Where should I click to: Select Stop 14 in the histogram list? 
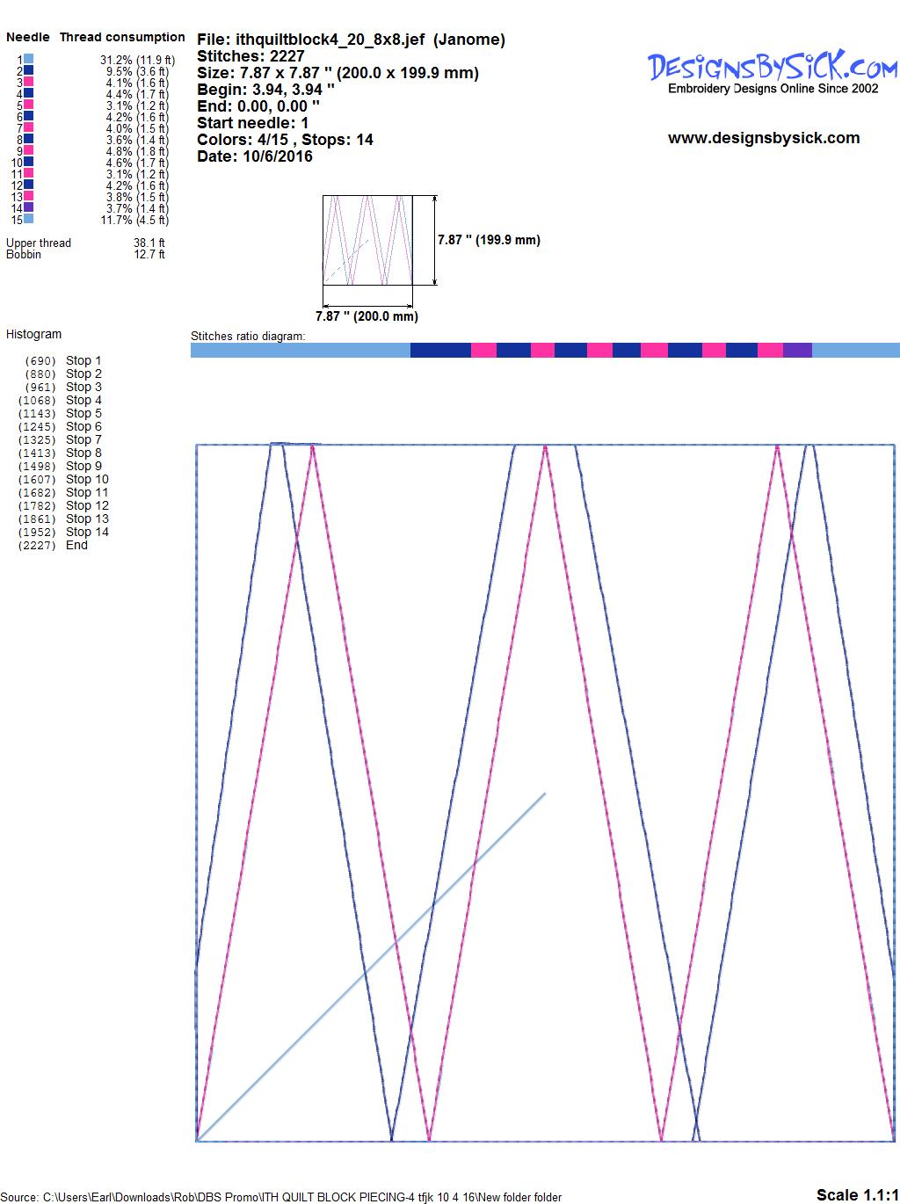87,532
